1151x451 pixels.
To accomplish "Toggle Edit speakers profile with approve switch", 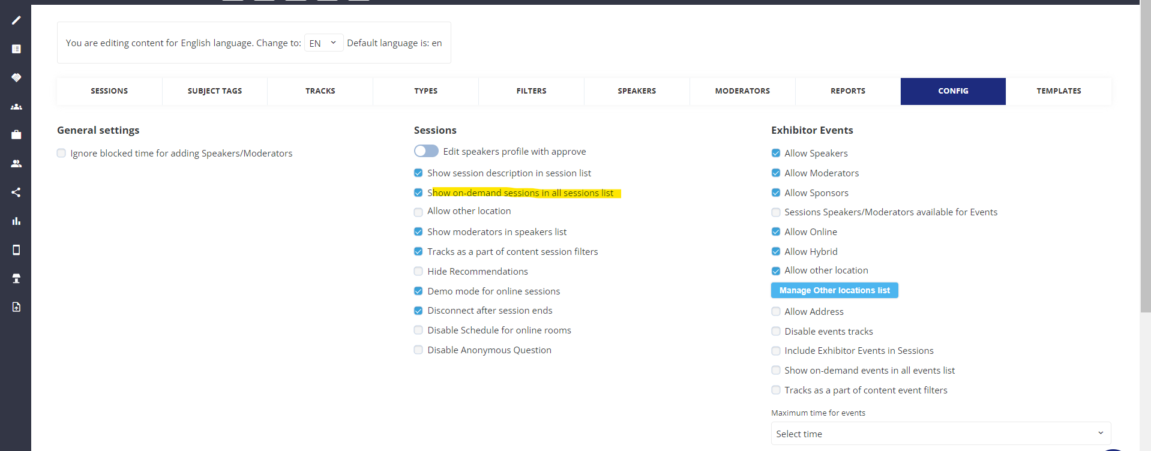I will [x=426, y=151].
